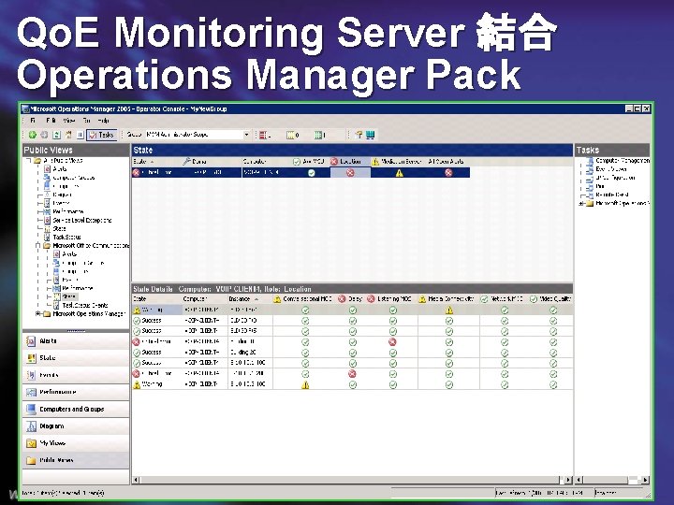
Task: Click the Refresh icon in the toolbar
Action: [x=56, y=135]
